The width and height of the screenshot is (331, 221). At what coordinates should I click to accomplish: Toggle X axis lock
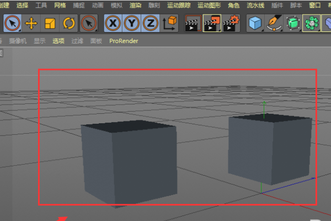[x=113, y=23]
